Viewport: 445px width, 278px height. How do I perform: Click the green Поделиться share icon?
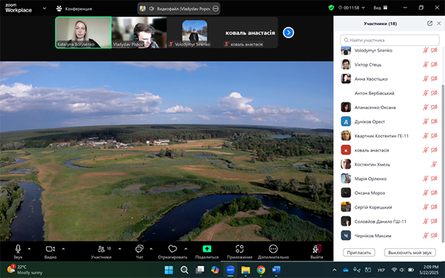[207, 248]
